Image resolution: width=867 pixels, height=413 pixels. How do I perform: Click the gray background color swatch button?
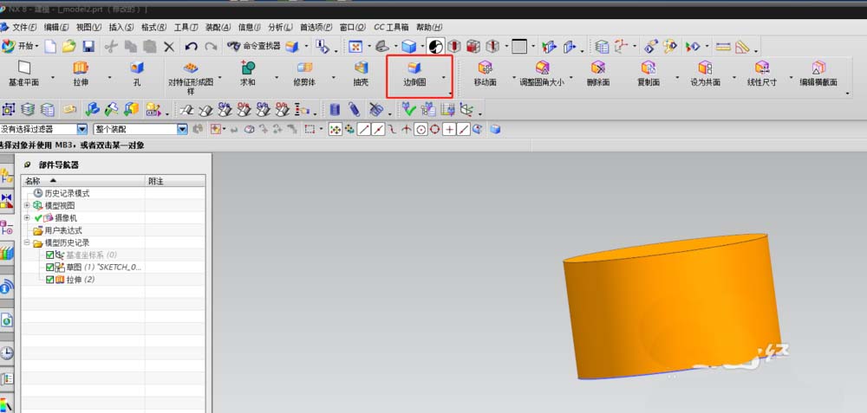pos(519,47)
